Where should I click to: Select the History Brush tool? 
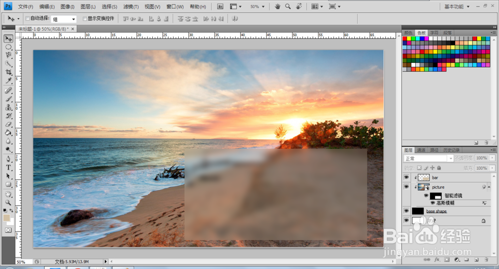coord(8,116)
